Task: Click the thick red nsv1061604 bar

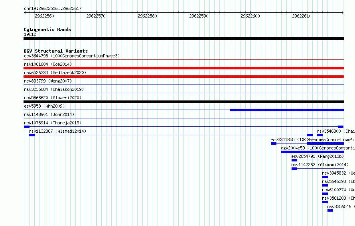Action: pos(183,68)
